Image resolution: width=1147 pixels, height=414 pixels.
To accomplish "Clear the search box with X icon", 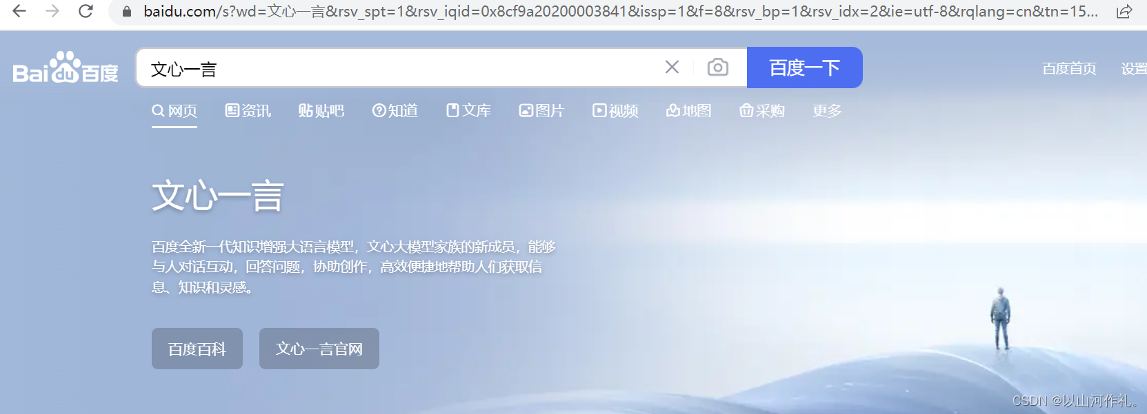I will point(672,67).
